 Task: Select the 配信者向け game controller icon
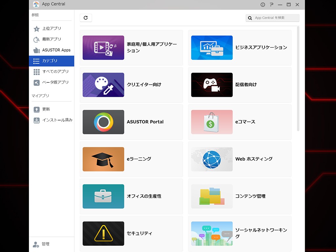pos(212,85)
